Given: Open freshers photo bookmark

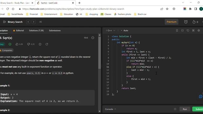Looking at the screenshot, I should (x=122, y=14).
